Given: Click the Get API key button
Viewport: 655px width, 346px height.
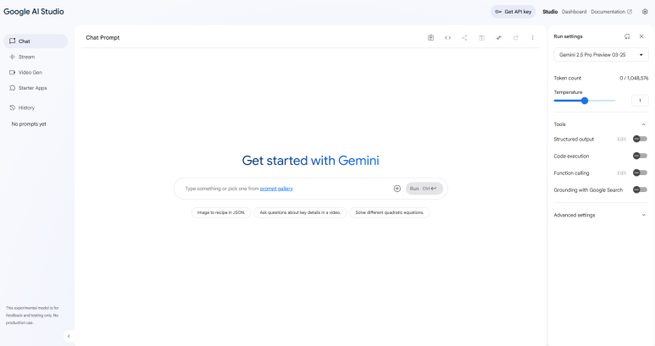Looking at the screenshot, I should [513, 12].
